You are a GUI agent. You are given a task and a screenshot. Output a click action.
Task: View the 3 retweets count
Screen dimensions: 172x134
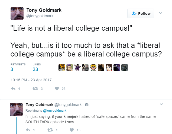click(12, 69)
